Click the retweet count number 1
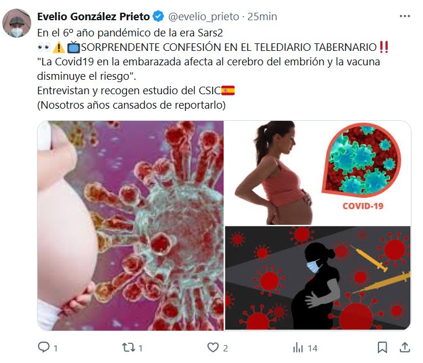Image resolution: width=423 pixels, height=363 pixels. pos(140,348)
